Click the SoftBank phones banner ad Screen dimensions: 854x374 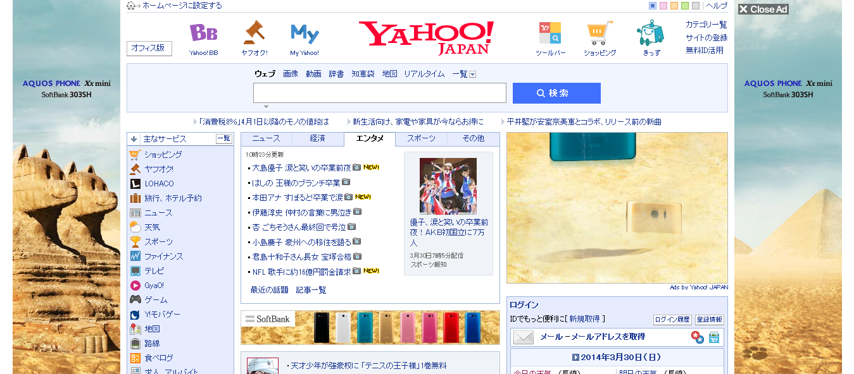(x=370, y=327)
